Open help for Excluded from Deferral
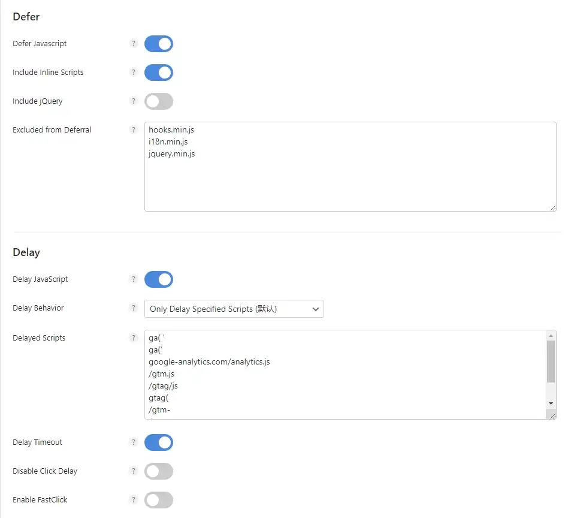Viewport: 571px width, 518px height. click(x=134, y=129)
